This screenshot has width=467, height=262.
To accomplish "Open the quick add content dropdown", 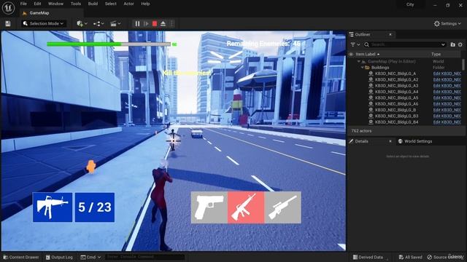I will [82, 23].
